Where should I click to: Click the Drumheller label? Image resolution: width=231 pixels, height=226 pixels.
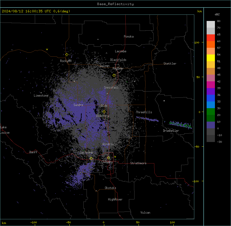pos(171,131)
